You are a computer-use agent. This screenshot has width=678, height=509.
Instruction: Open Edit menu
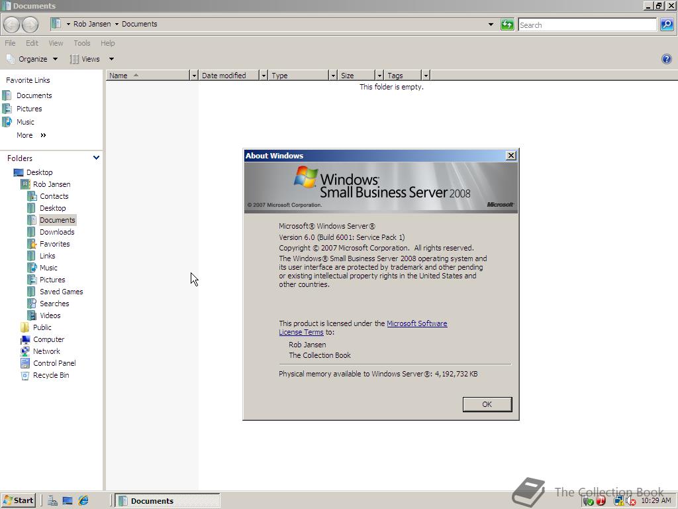32,43
